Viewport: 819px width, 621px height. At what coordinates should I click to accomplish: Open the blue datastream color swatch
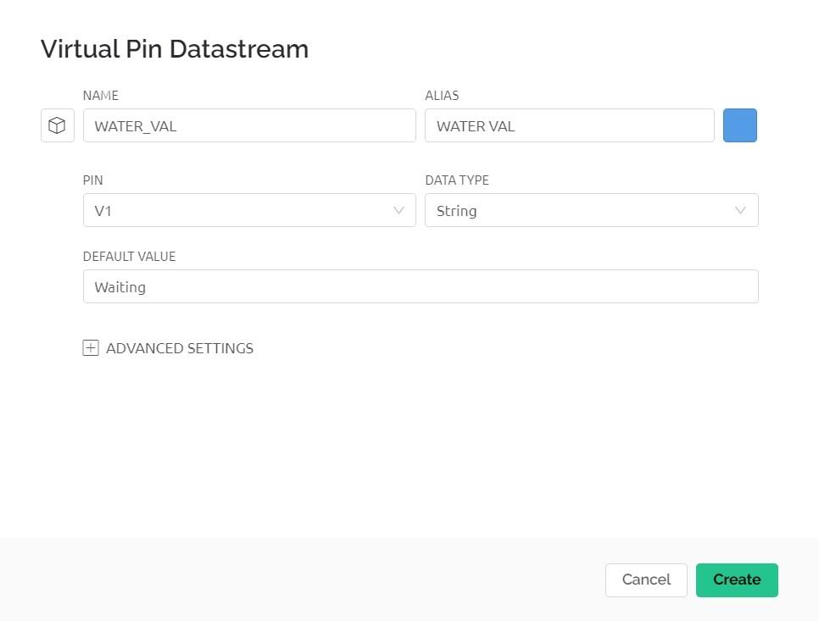tap(739, 125)
